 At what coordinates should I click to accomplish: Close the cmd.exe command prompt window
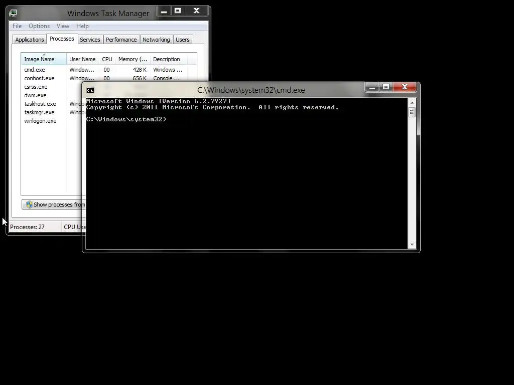(x=405, y=87)
